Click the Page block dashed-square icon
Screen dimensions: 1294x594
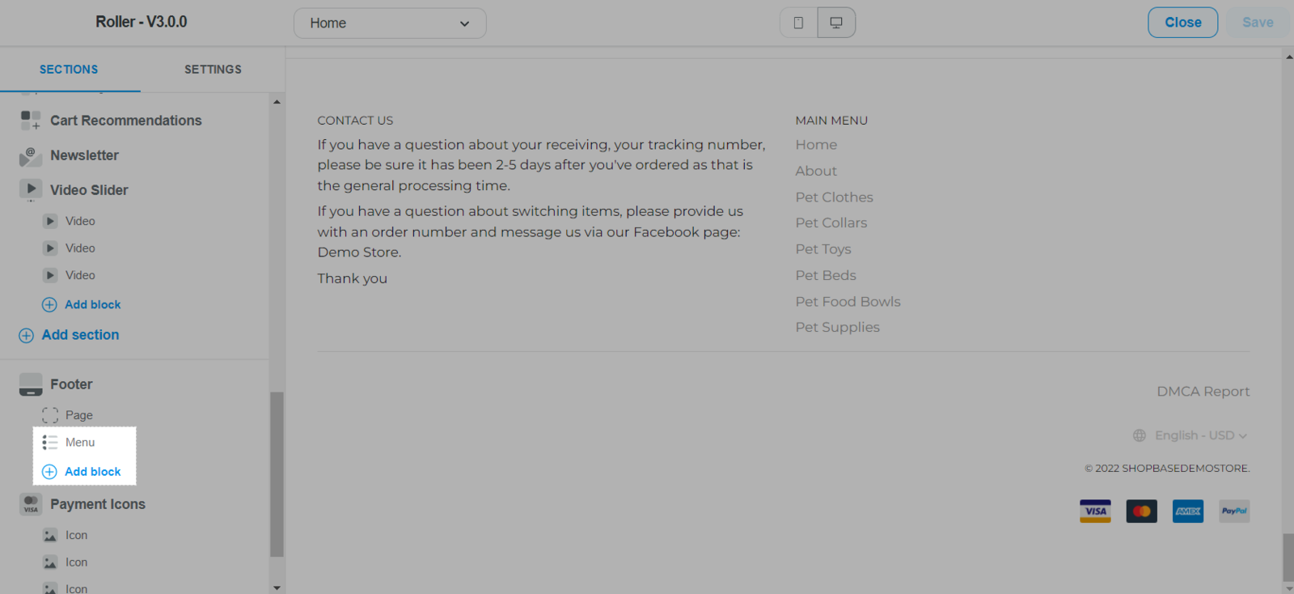pyautogui.click(x=50, y=415)
